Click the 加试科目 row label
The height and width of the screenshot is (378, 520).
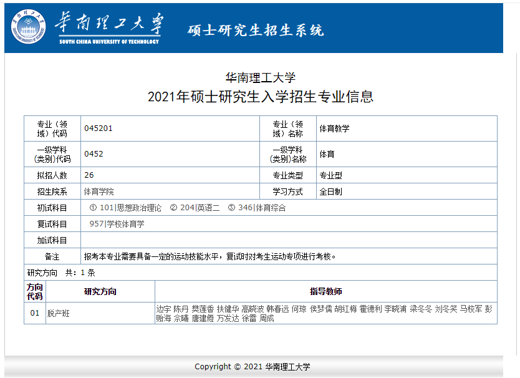pyautogui.click(x=52, y=240)
